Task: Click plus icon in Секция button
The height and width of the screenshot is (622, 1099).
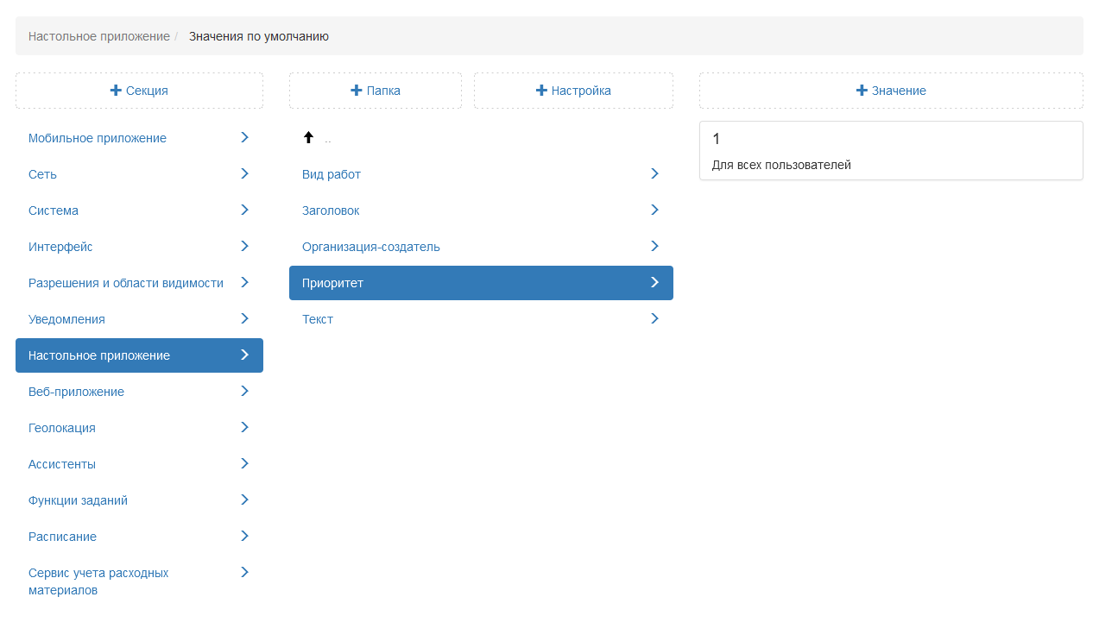Action: pos(116,91)
